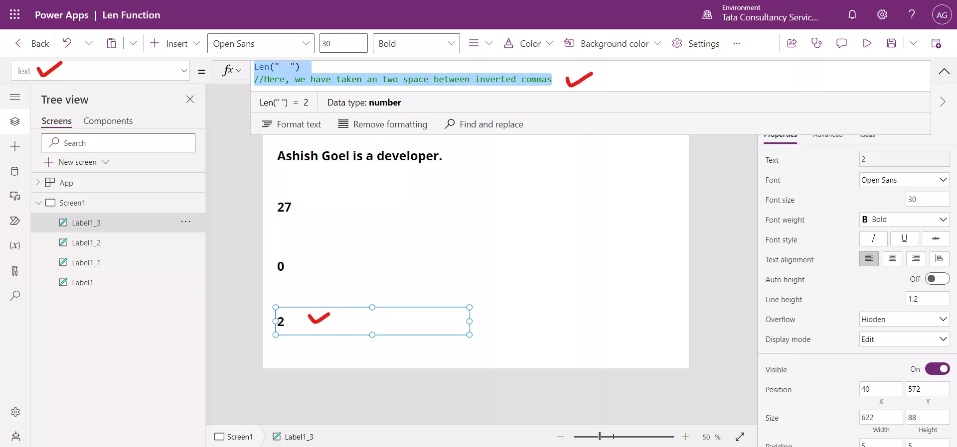Open the Bold font weight dropdown in toolbar
Viewport: 957px width, 447px height.
point(416,43)
